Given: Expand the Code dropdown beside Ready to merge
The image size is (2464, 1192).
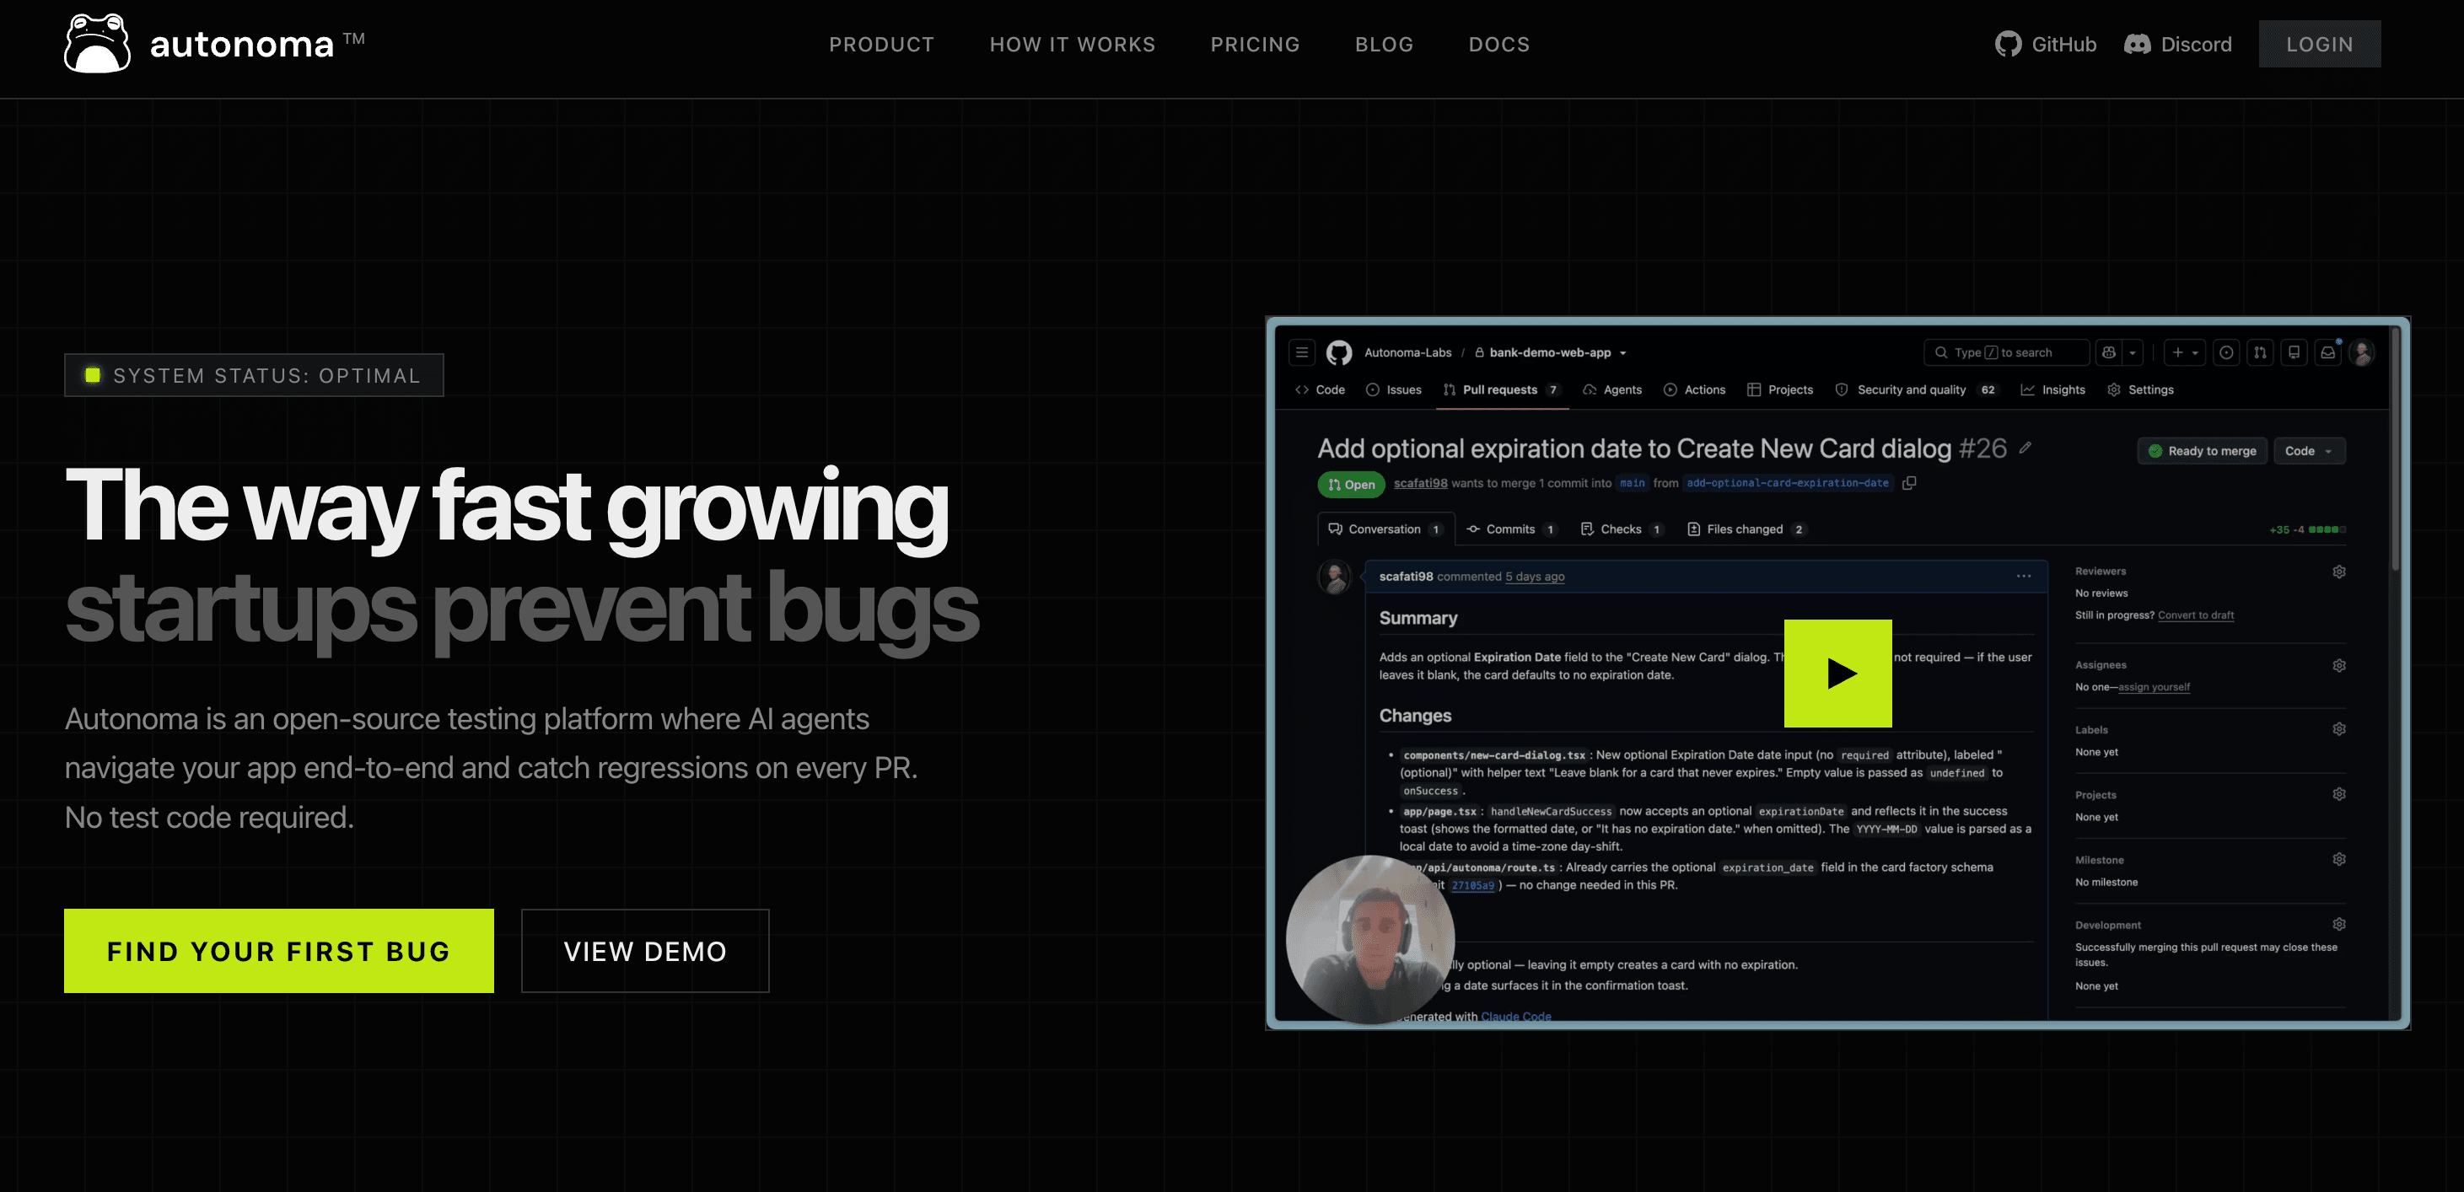Looking at the screenshot, I should [2309, 451].
